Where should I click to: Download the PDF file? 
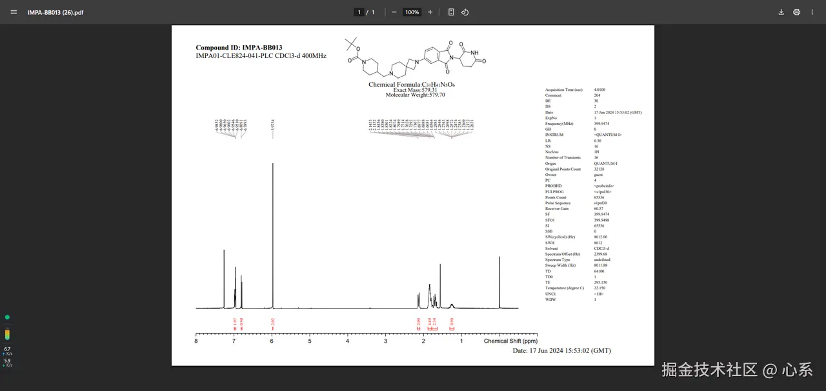click(x=781, y=12)
